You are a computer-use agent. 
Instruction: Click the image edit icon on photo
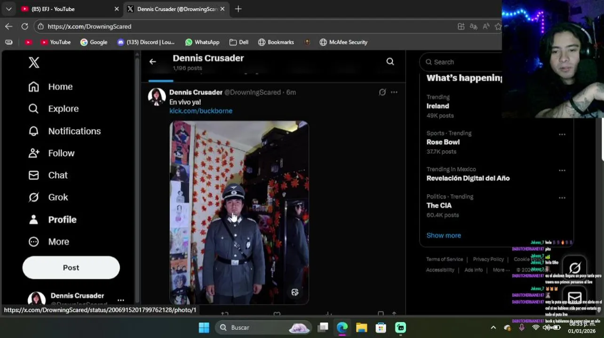coord(295,292)
